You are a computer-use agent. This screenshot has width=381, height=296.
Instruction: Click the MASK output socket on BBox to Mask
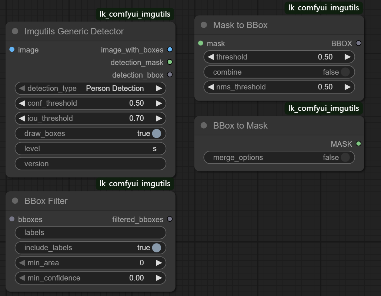(358, 143)
